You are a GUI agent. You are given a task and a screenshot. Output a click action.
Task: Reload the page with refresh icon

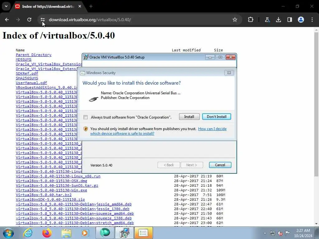(x=29, y=20)
